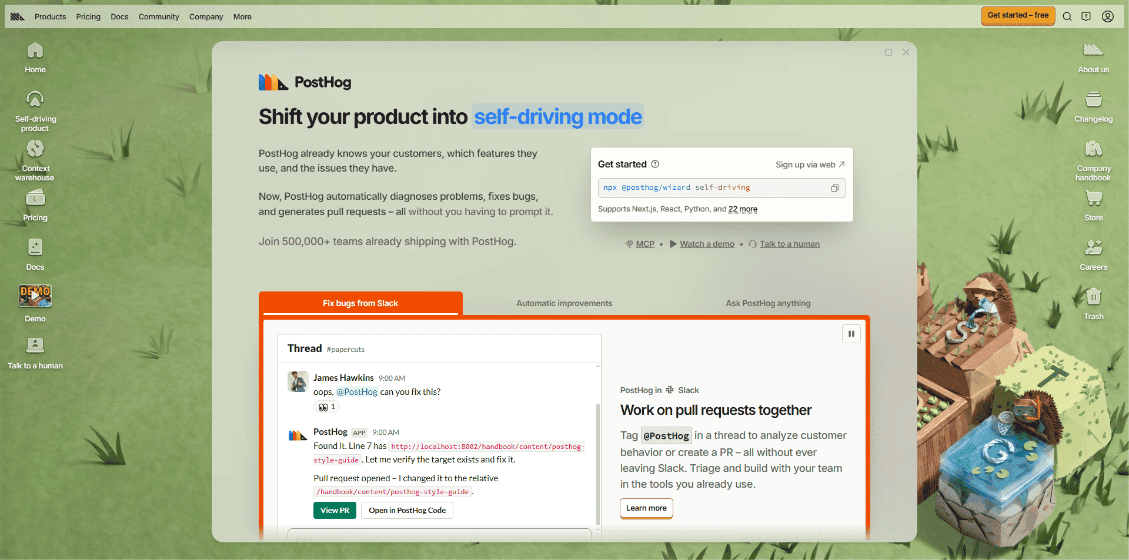The height and width of the screenshot is (560, 1129).
Task: Open the Demo video thumbnail
Action: tap(35, 296)
